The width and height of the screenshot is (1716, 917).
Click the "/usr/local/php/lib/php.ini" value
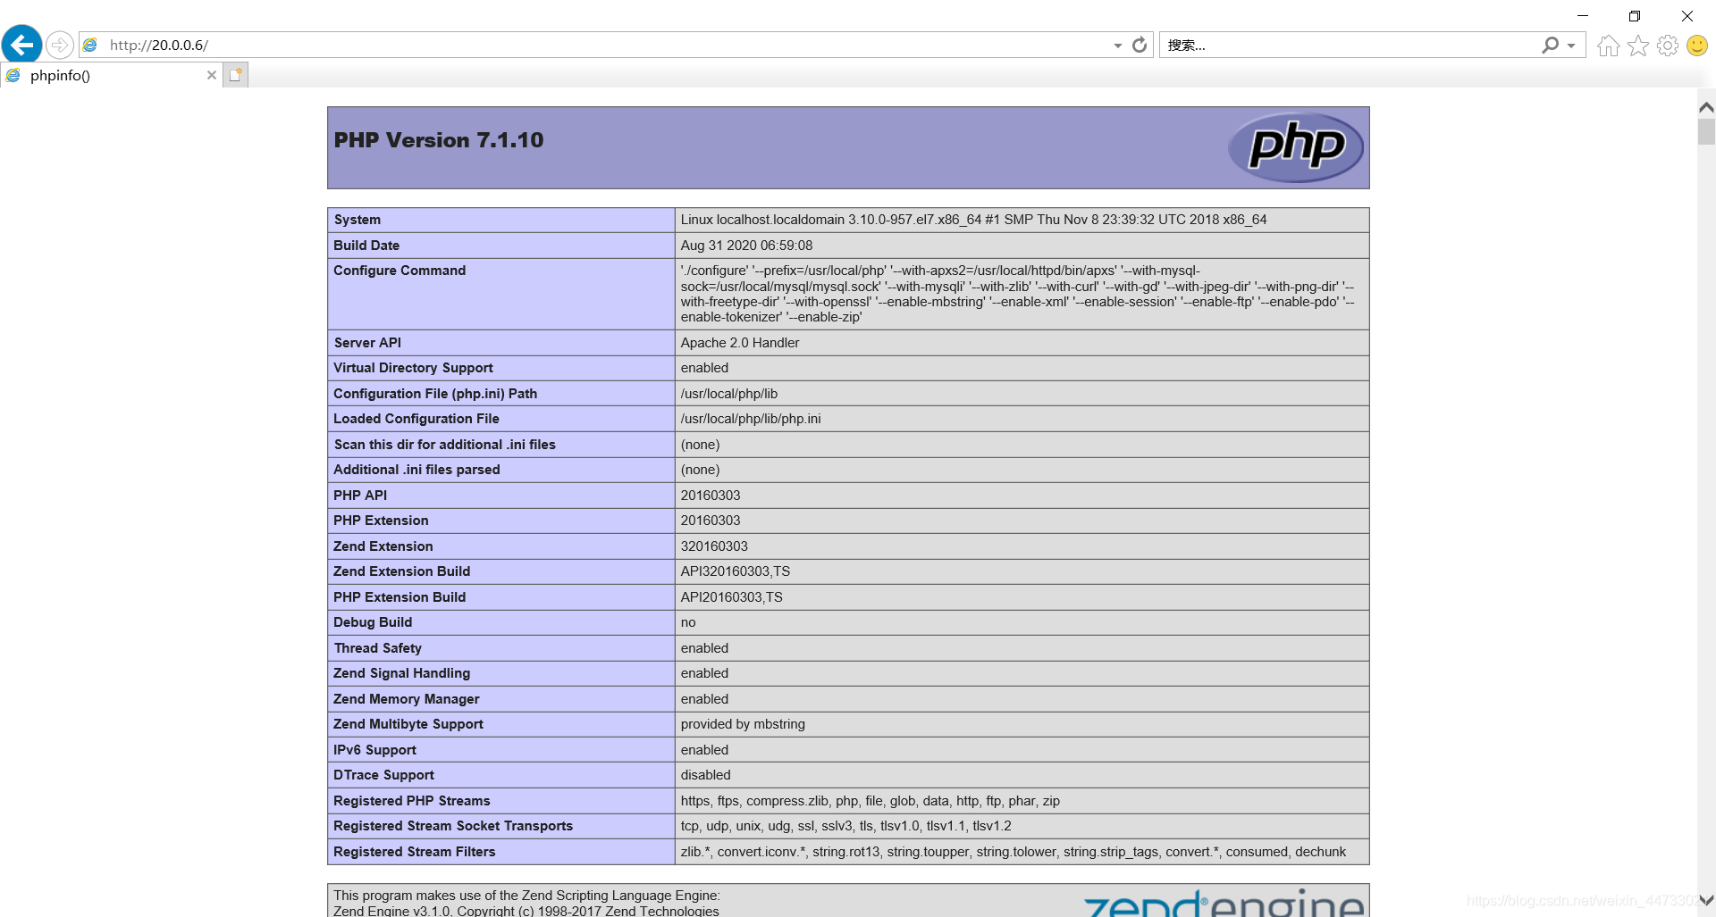tap(751, 419)
